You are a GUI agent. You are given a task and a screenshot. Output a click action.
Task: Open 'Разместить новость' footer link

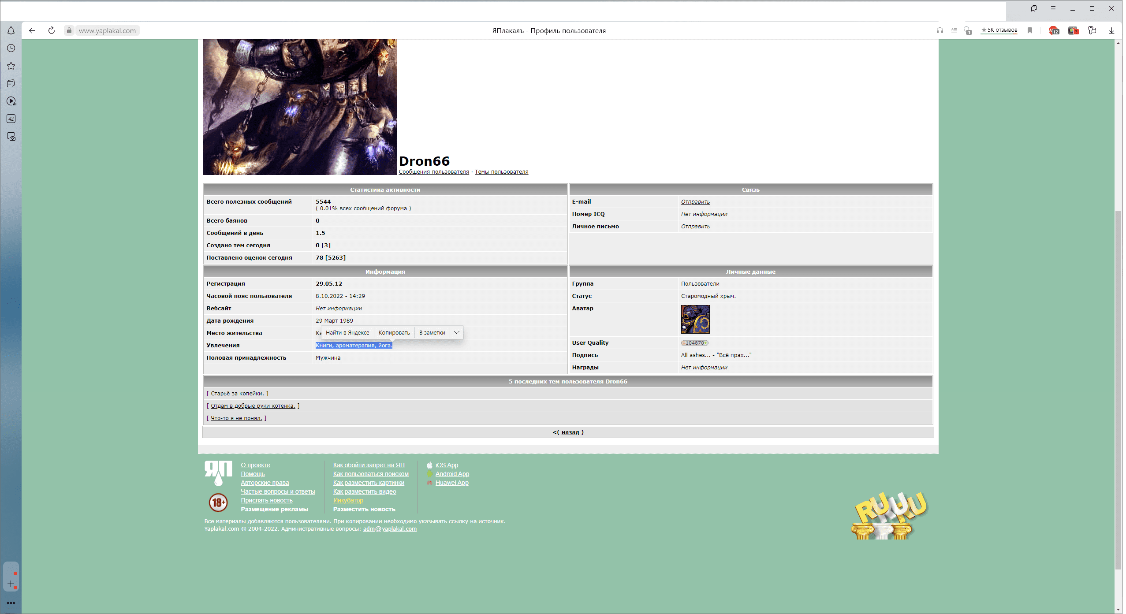(364, 509)
